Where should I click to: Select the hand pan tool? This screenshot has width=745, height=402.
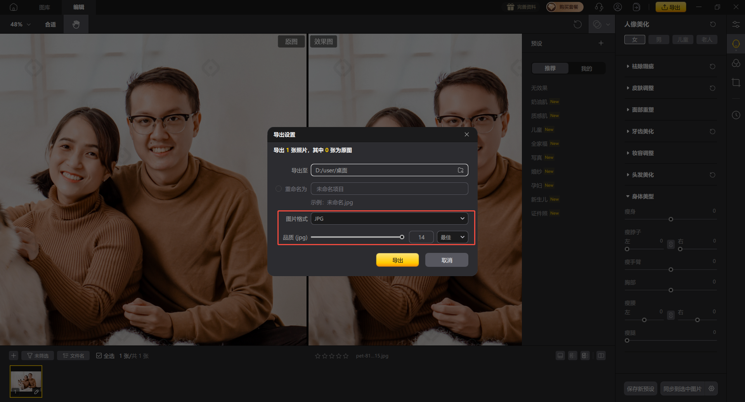[76, 24]
